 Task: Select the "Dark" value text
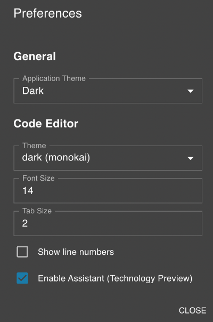click(x=33, y=91)
